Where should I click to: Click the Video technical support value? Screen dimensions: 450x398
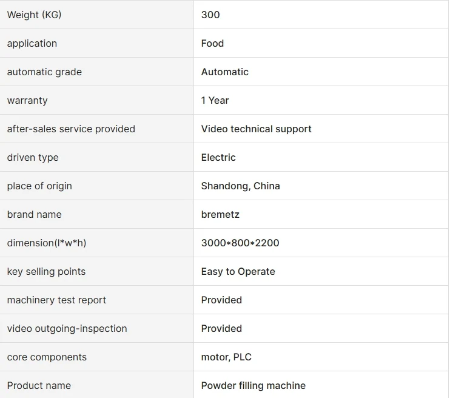pyautogui.click(x=257, y=129)
